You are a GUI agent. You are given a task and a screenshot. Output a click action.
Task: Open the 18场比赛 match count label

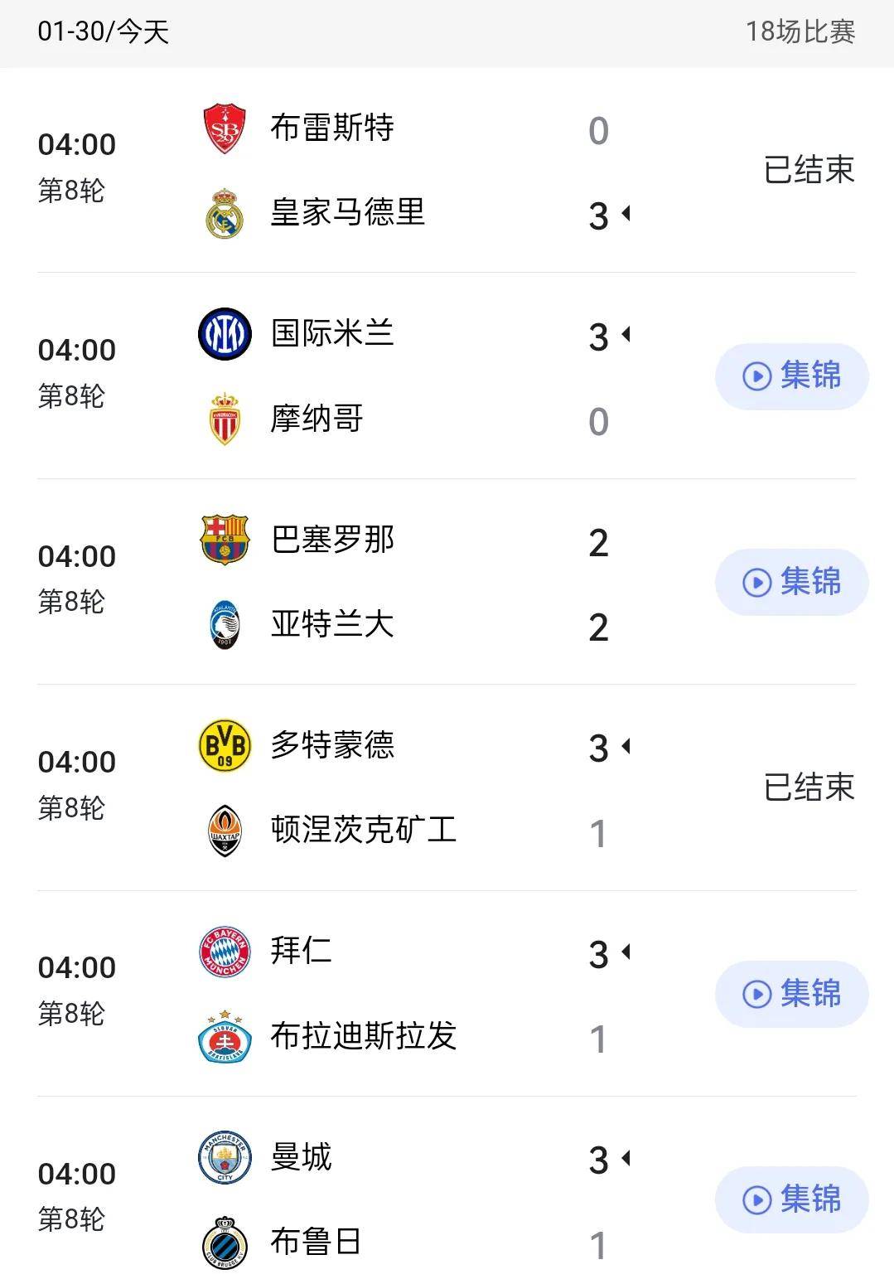[x=800, y=31]
